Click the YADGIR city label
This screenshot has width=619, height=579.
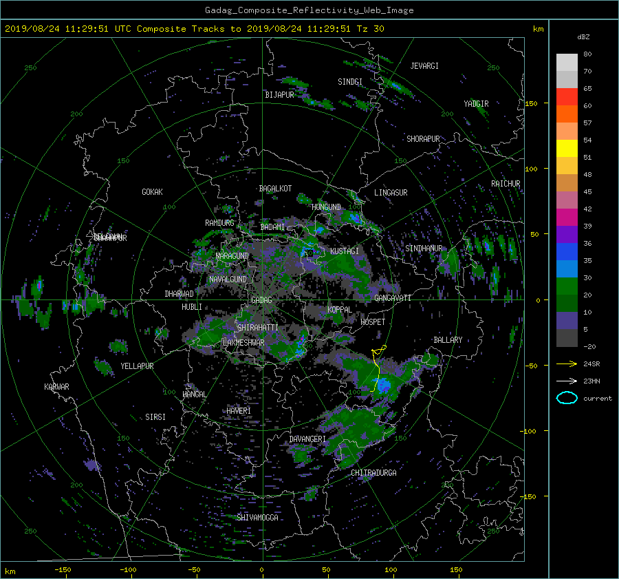476,104
